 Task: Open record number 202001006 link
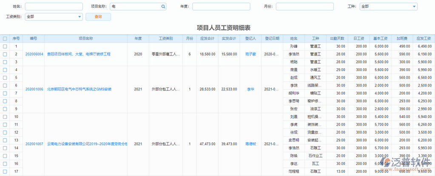[34, 89]
